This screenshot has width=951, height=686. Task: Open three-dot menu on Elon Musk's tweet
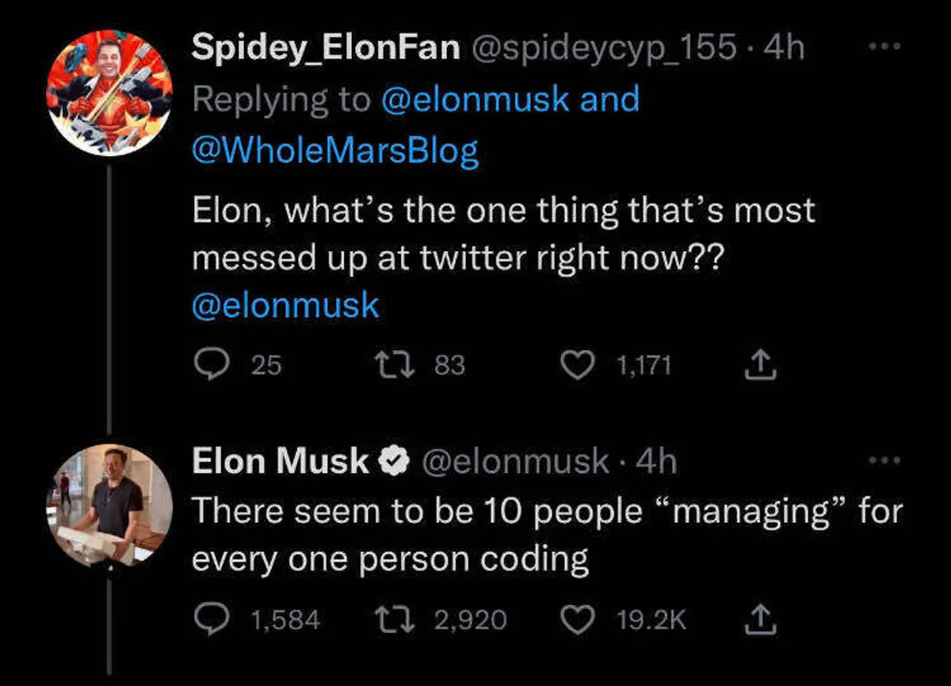(x=884, y=460)
